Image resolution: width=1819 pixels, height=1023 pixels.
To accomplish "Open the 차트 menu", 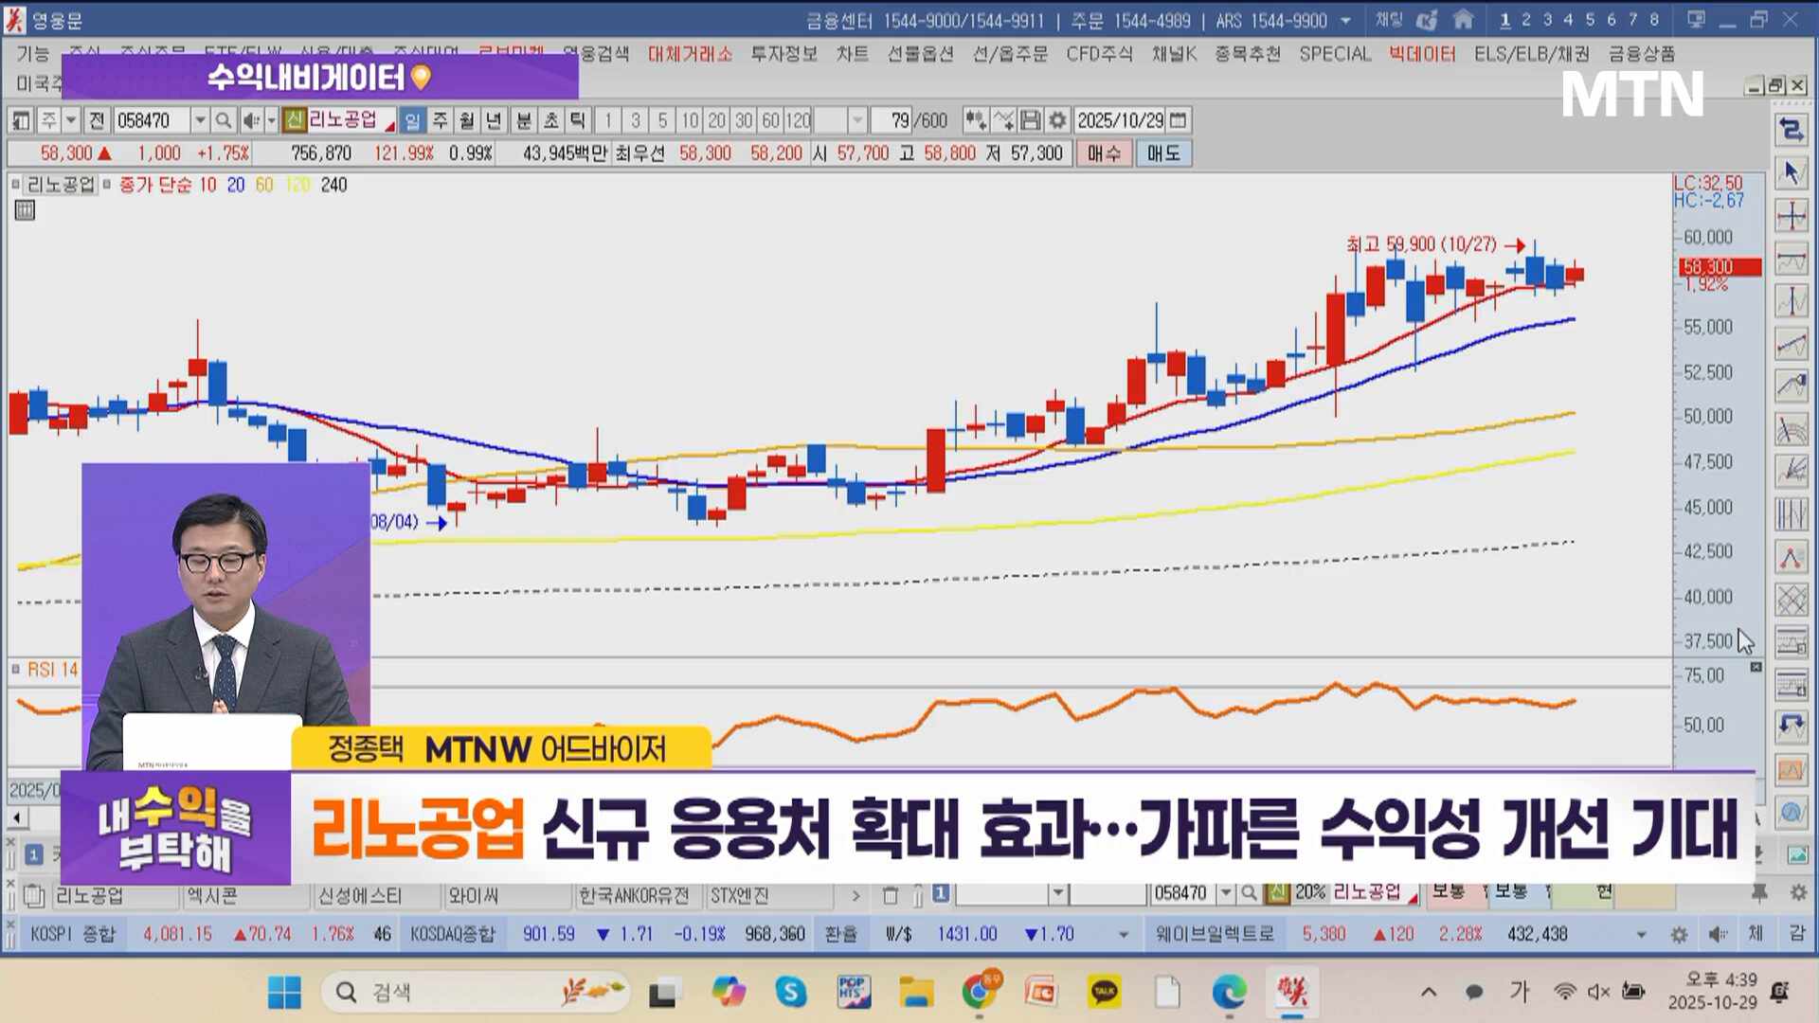I will point(852,54).
